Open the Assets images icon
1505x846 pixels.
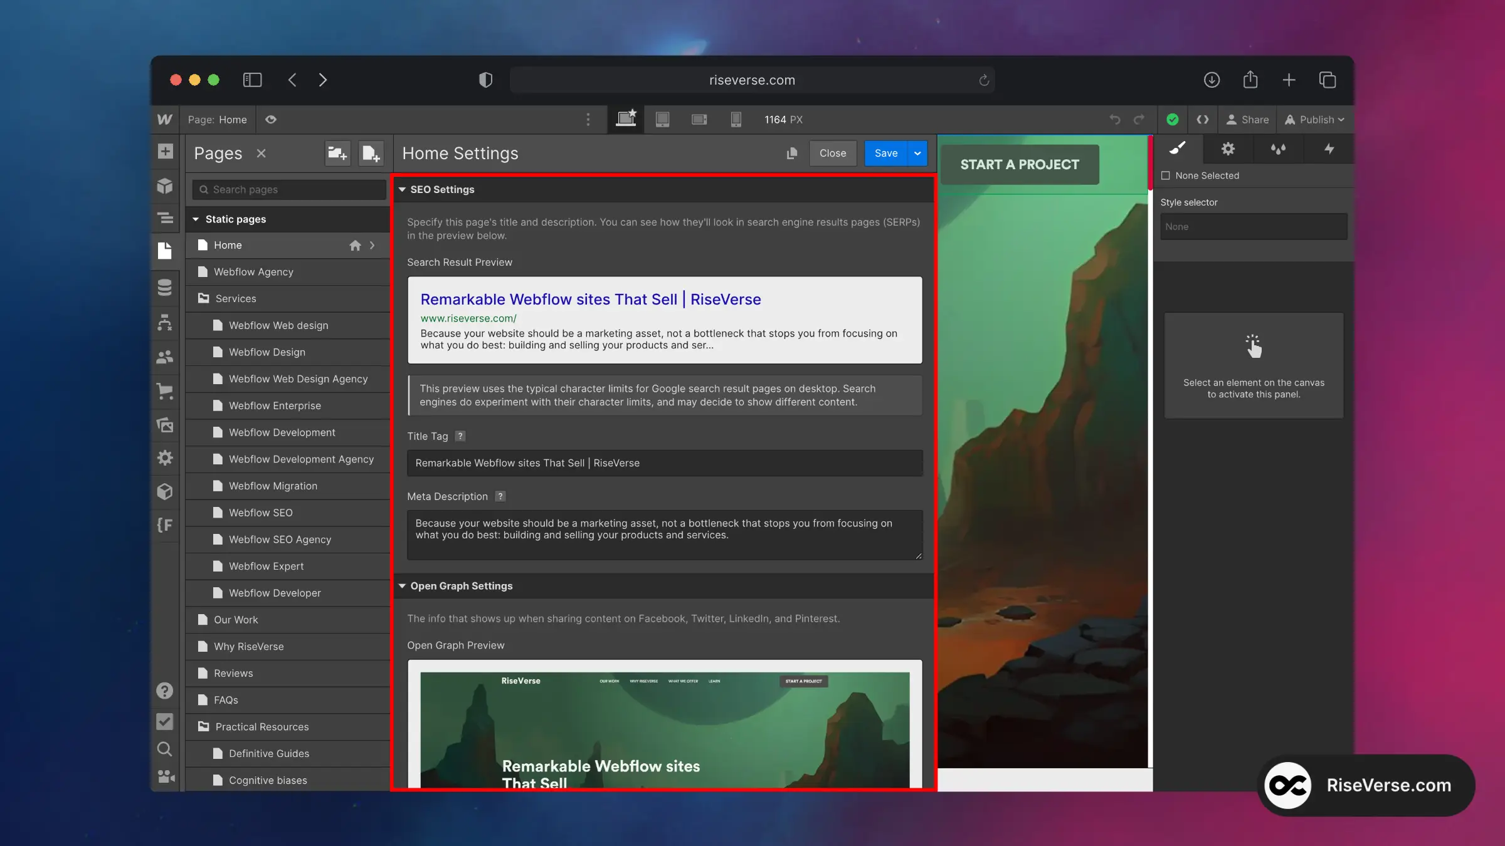[165, 425]
